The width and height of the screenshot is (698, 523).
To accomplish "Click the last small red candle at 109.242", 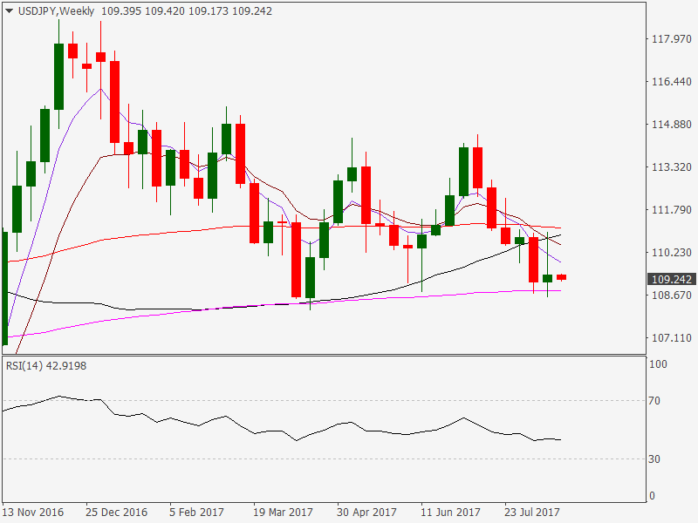I will (561, 277).
